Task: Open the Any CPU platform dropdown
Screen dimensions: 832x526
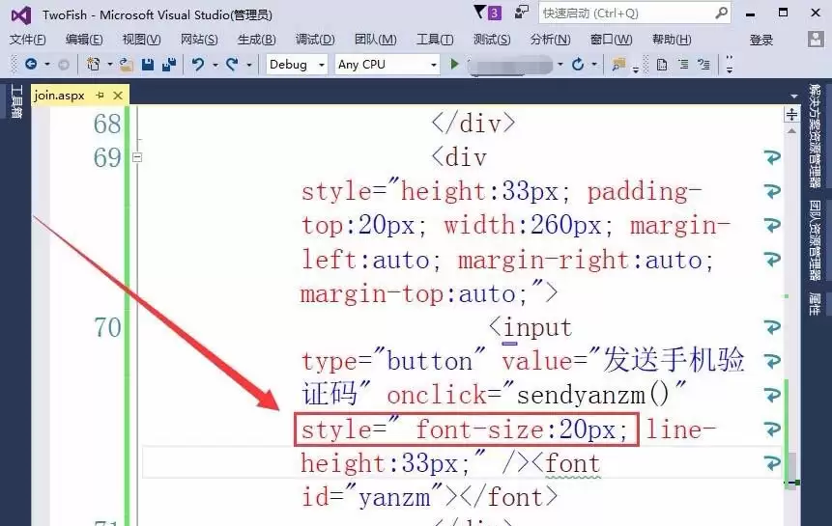Action: [x=387, y=65]
